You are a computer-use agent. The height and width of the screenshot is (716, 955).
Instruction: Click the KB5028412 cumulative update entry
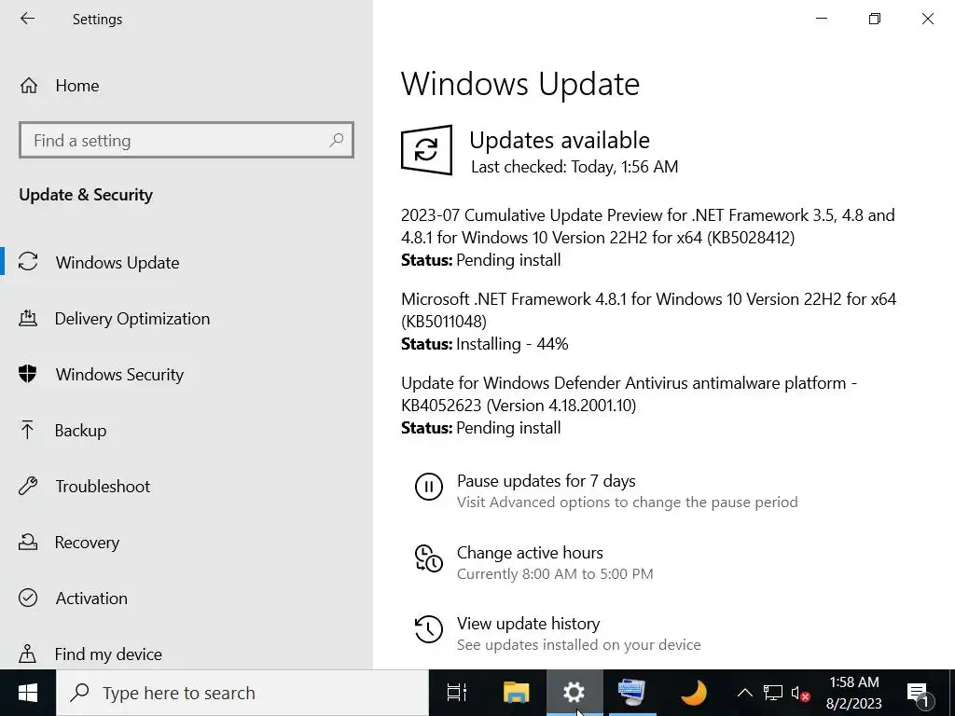(x=647, y=238)
